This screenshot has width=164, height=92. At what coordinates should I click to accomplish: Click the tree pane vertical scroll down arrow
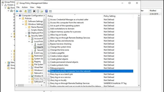tap(44, 83)
